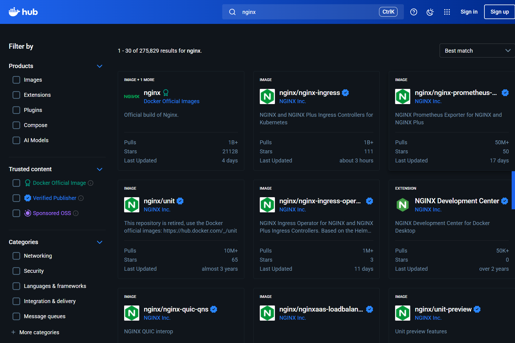The image size is (515, 343).
Task: Click verified badge on nginx-quic-qns card
Action: [214, 309]
